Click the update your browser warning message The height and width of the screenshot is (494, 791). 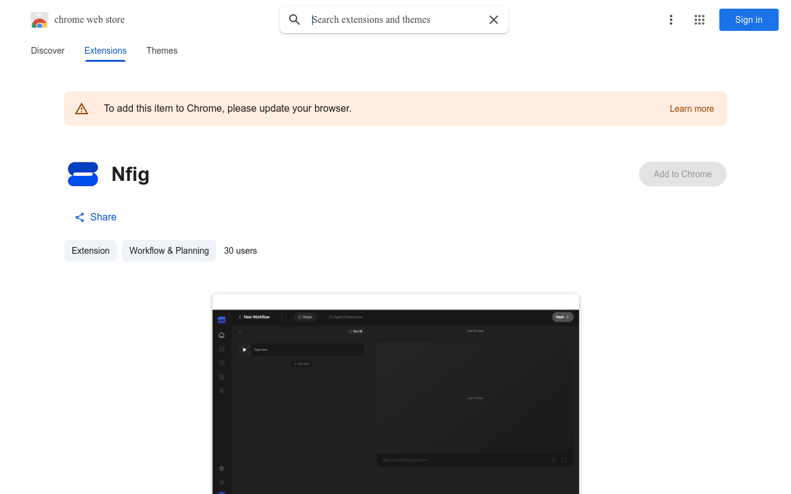[227, 109]
